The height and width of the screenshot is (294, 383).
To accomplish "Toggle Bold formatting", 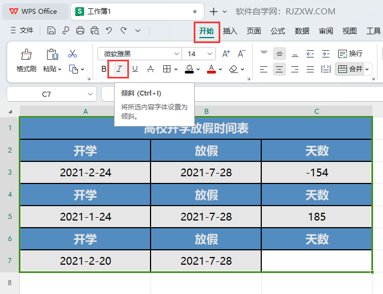I will click(x=104, y=69).
